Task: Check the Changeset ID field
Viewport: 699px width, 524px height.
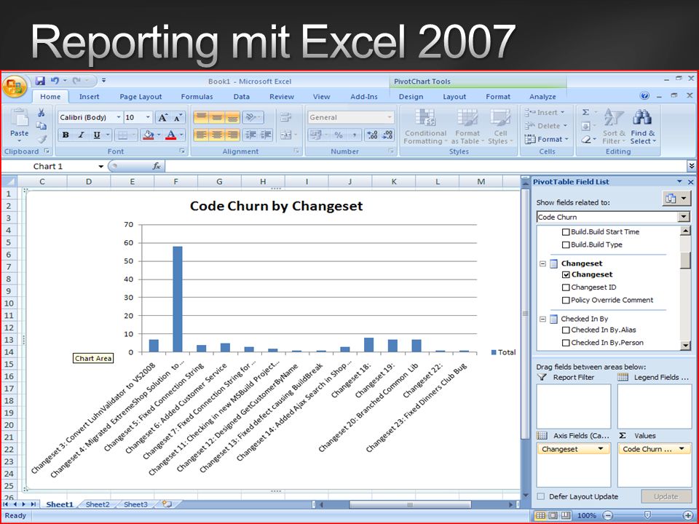Action: 566,288
